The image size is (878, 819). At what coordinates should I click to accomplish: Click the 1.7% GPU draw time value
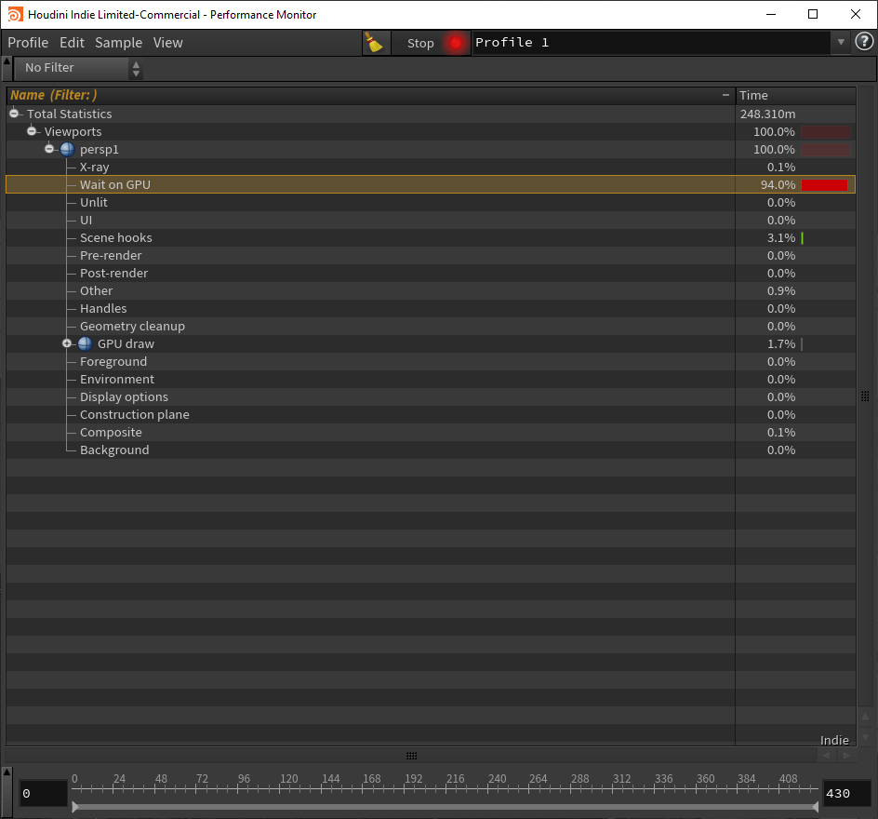(x=781, y=344)
